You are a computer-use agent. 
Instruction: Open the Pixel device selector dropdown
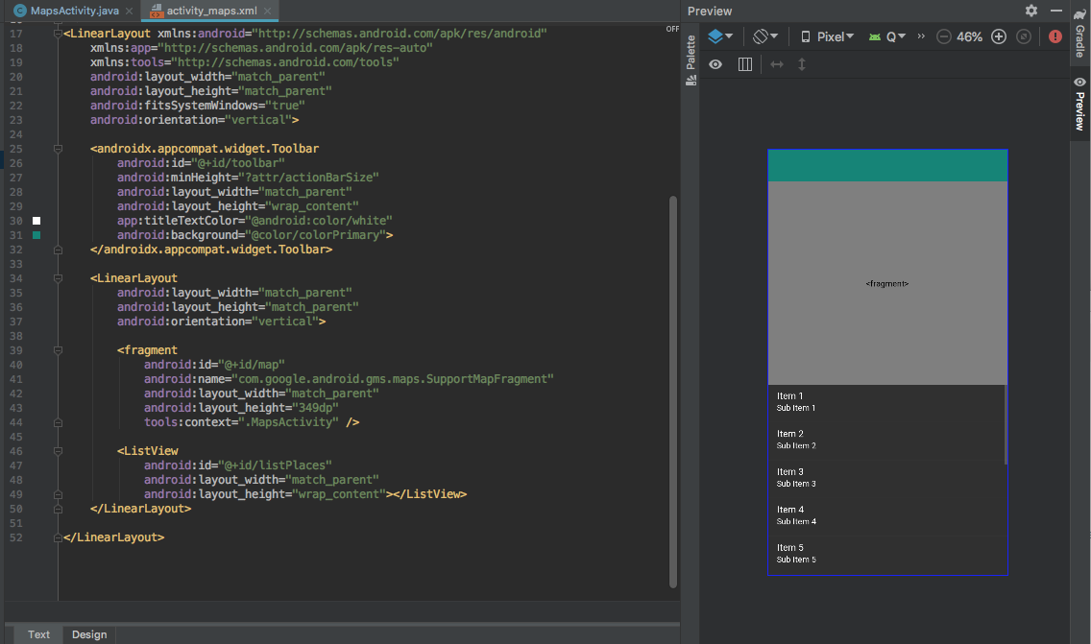tap(827, 36)
